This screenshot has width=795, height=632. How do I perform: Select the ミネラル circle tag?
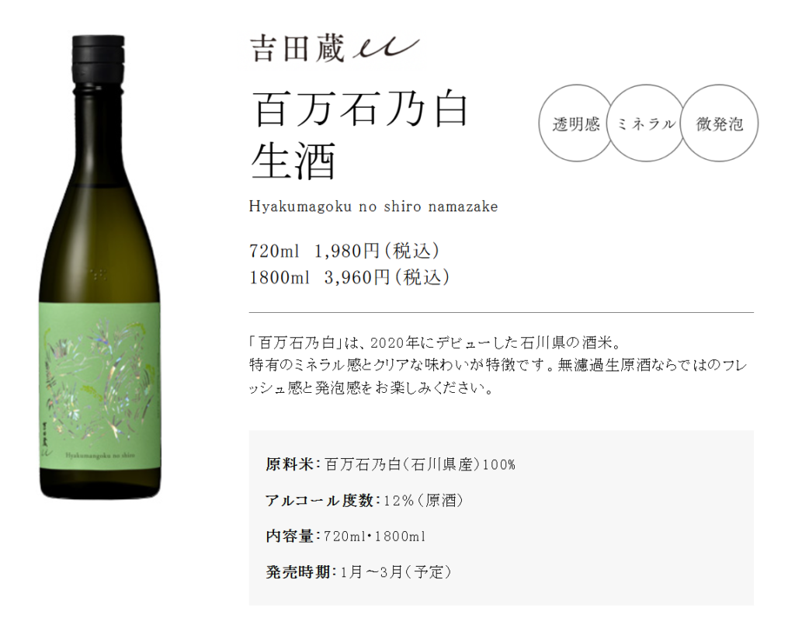646,123
